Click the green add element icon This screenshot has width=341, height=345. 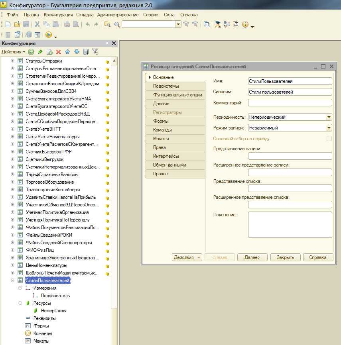click(31, 52)
